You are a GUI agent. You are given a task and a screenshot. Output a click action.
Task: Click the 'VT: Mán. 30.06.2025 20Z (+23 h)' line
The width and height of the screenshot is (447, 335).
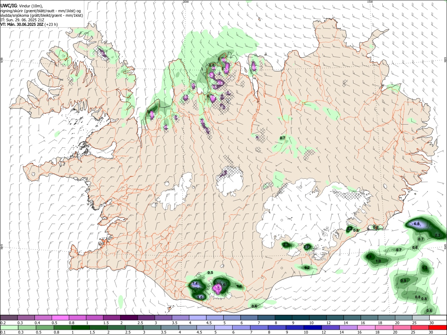click(x=29, y=24)
